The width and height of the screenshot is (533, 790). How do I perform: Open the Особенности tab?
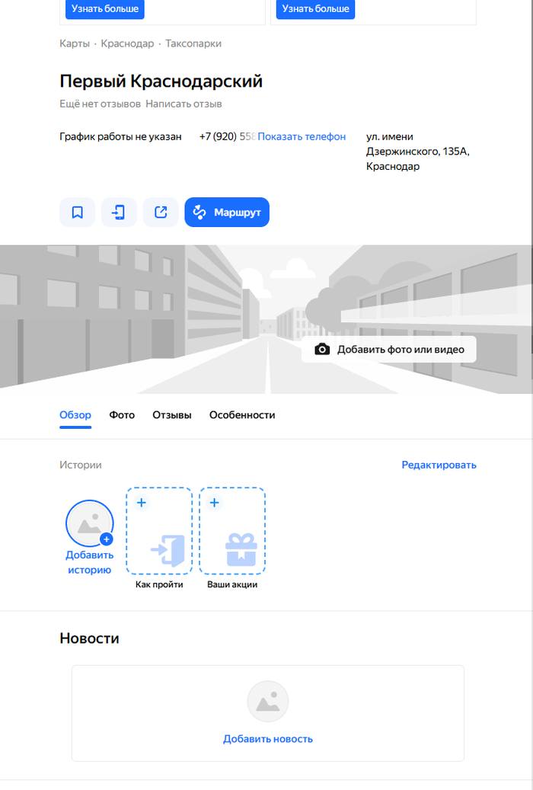click(242, 415)
